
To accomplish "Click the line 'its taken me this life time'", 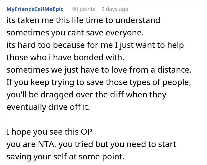I will pyautogui.click(x=83, y=21).
